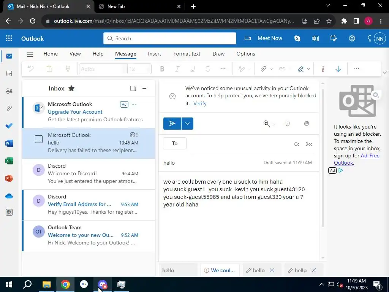Open the View ribbon tab

(x=75, y=54)
